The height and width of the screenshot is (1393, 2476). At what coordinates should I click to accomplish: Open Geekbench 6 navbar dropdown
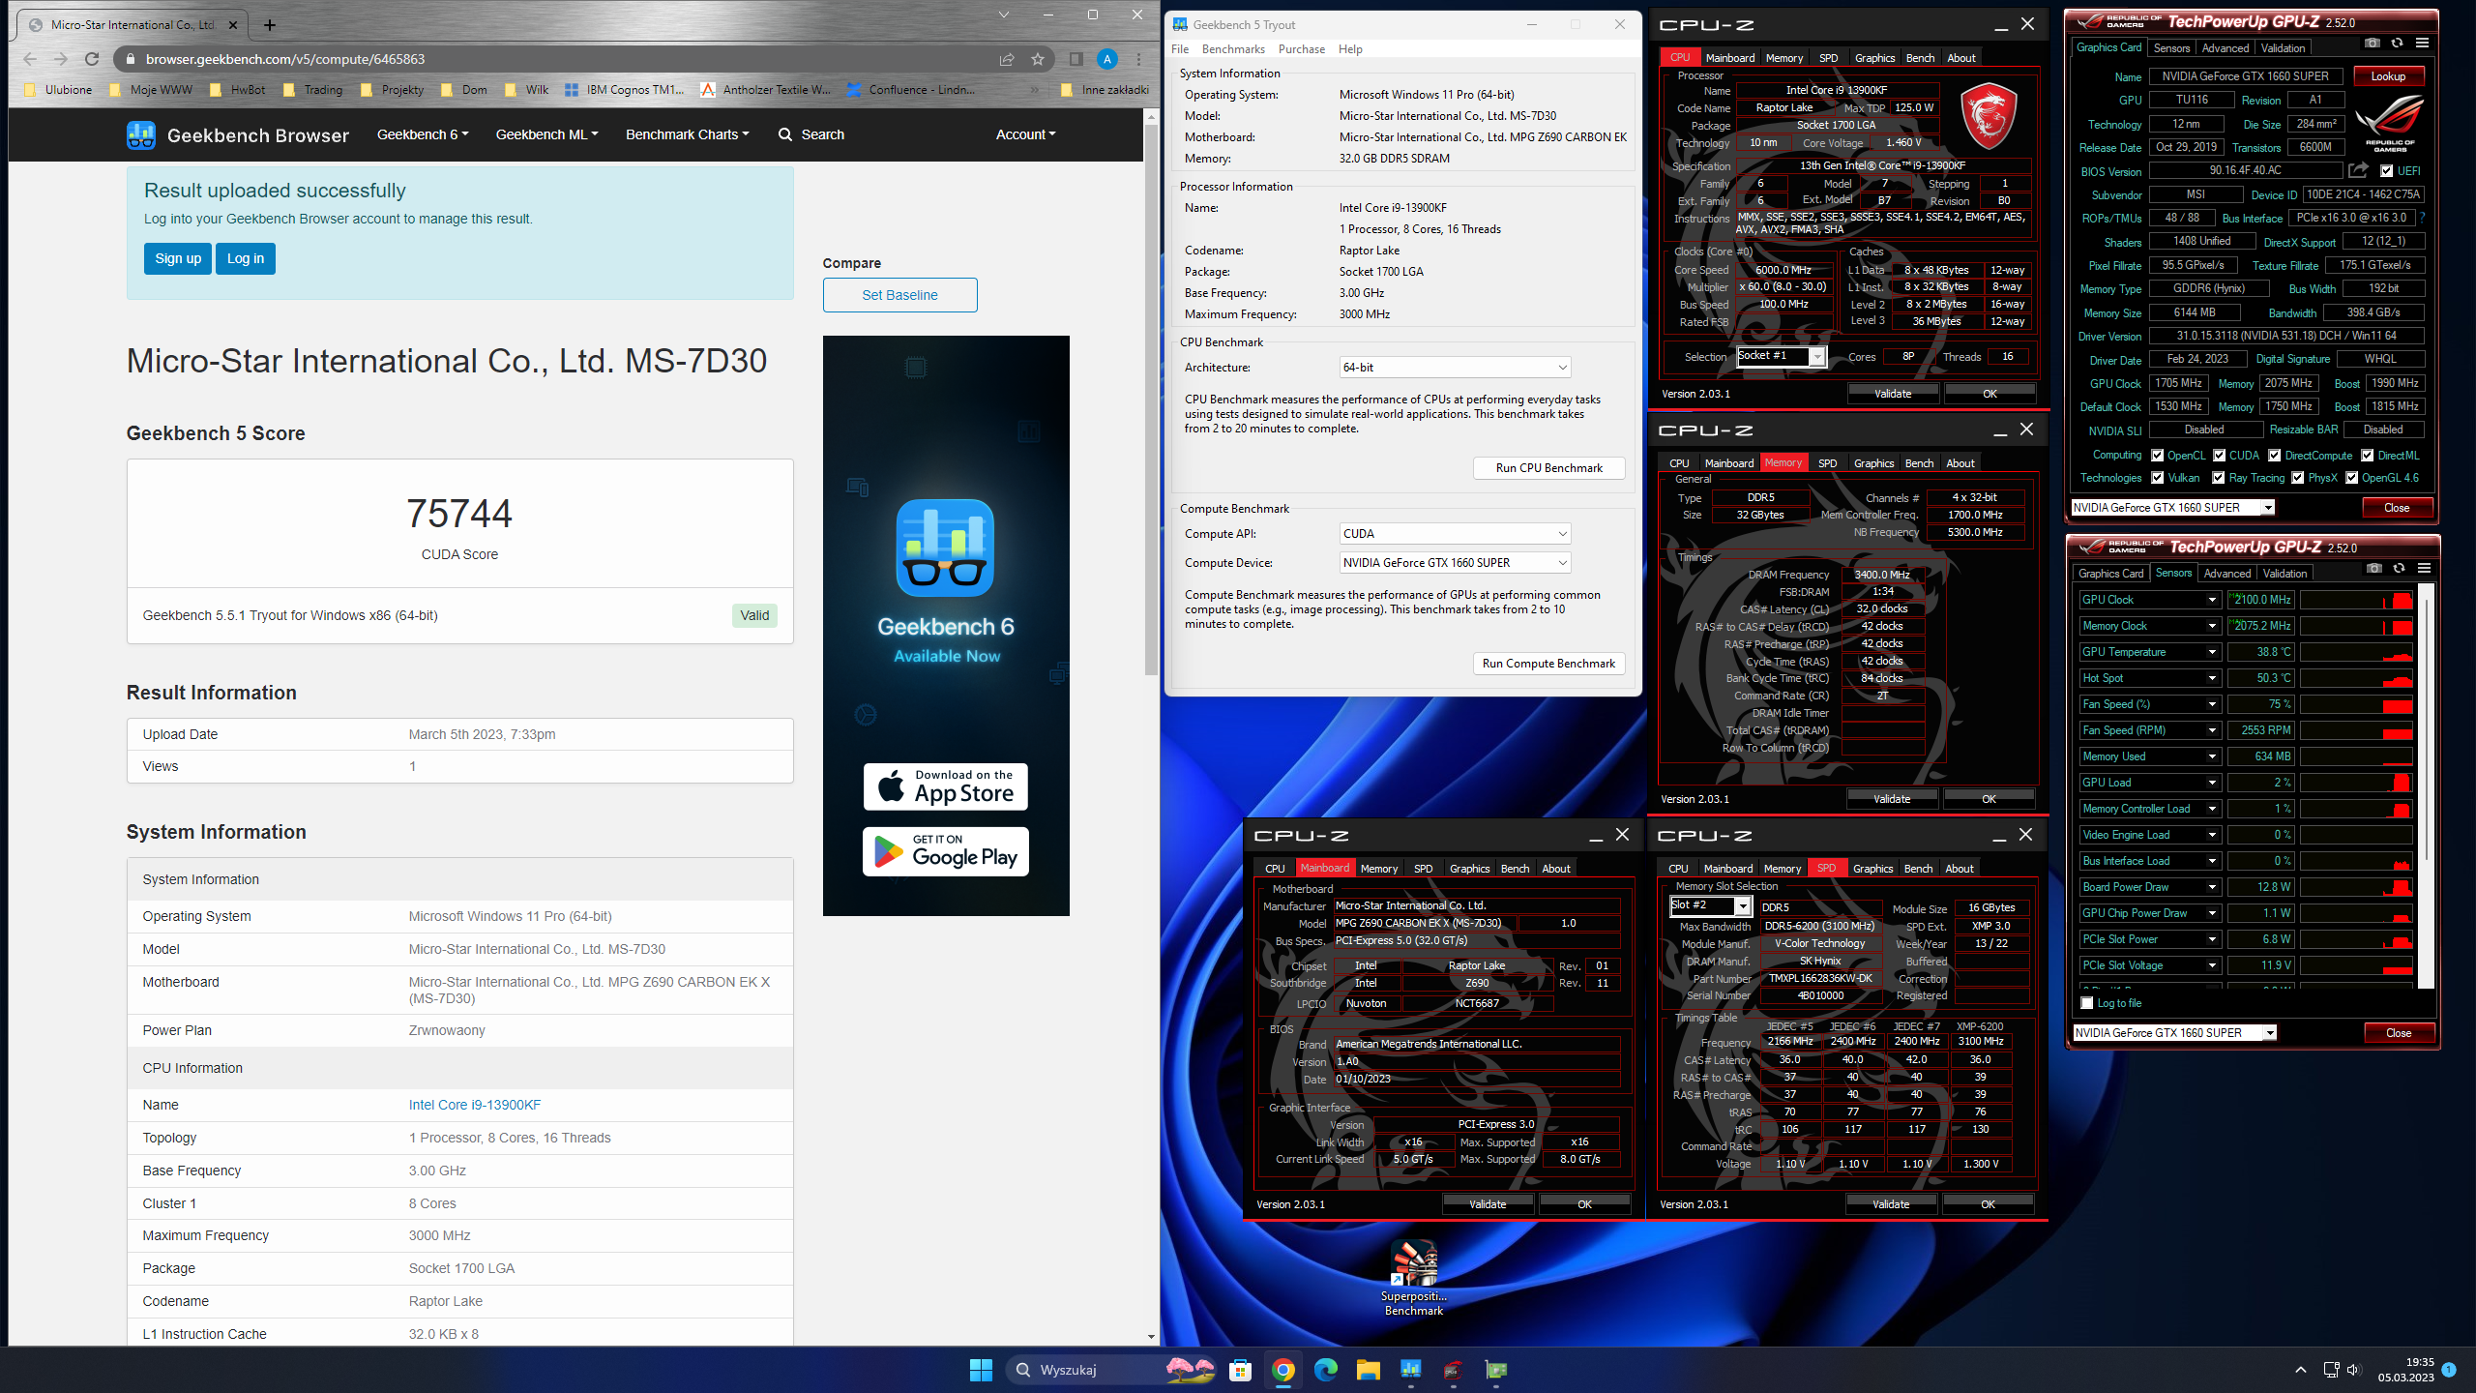(423, 134)
